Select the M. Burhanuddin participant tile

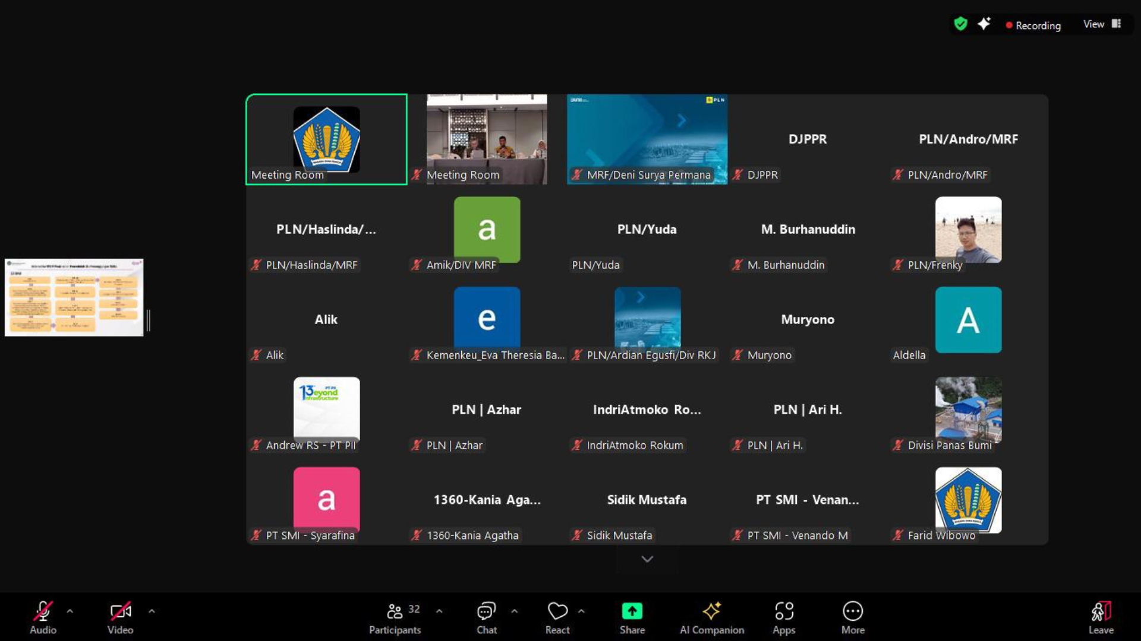[x=808, y=230]
